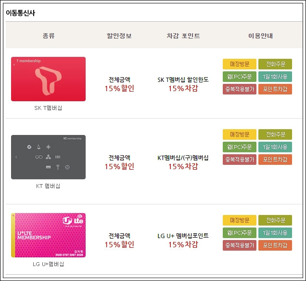
Task: Click 15%할인 text in KT 멤버십 row
Action: [x=119, y=166]
